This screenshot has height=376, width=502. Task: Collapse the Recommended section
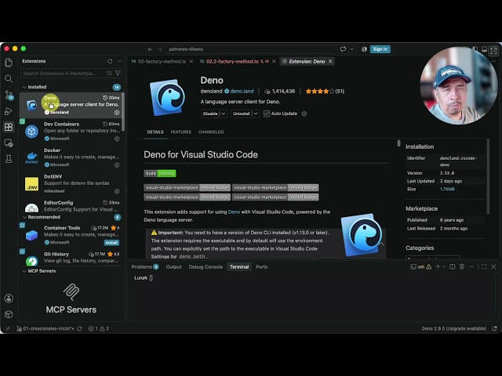coord(24,217)
